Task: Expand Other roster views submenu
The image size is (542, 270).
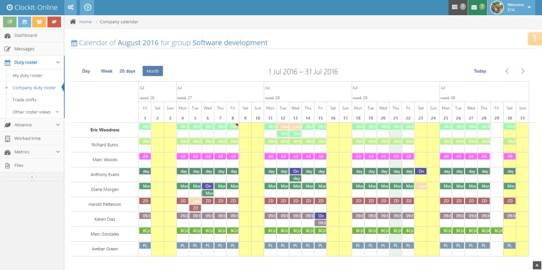Action: (x=35, y=112)
